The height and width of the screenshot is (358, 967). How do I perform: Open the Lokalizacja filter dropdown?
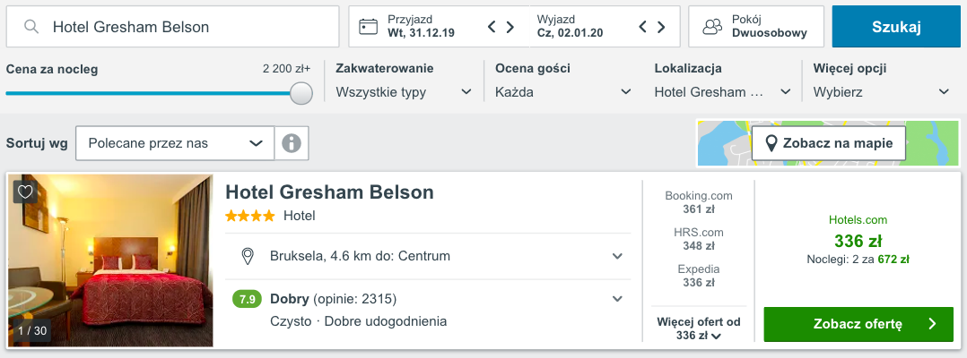(723, 91)
